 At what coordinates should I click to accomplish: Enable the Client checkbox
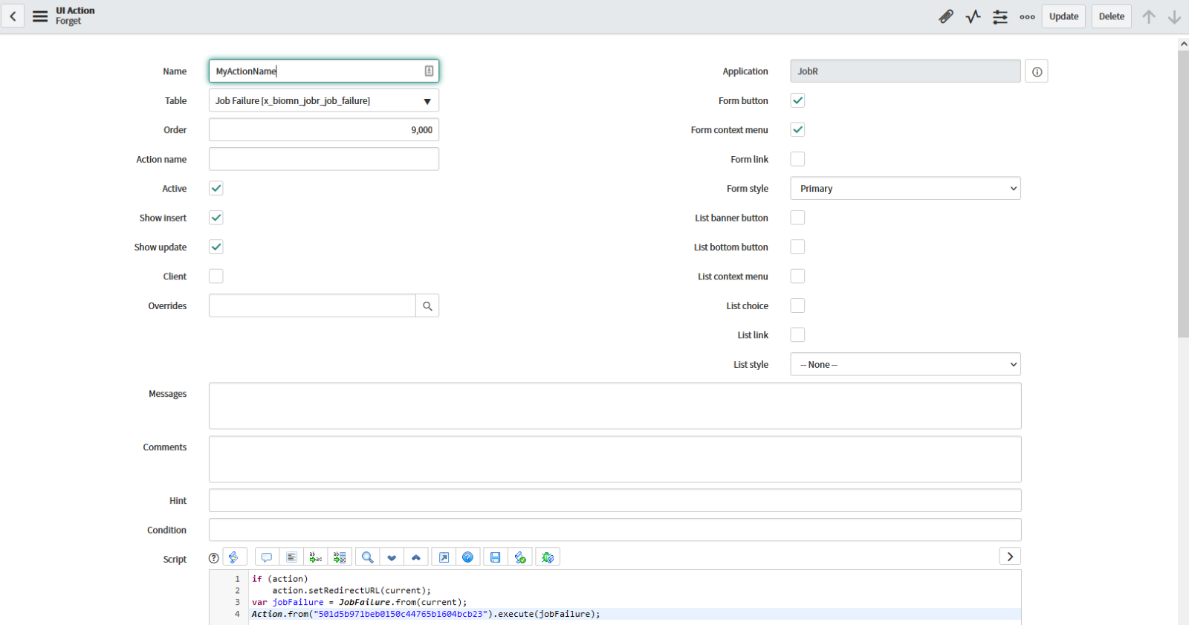(216, 276)
